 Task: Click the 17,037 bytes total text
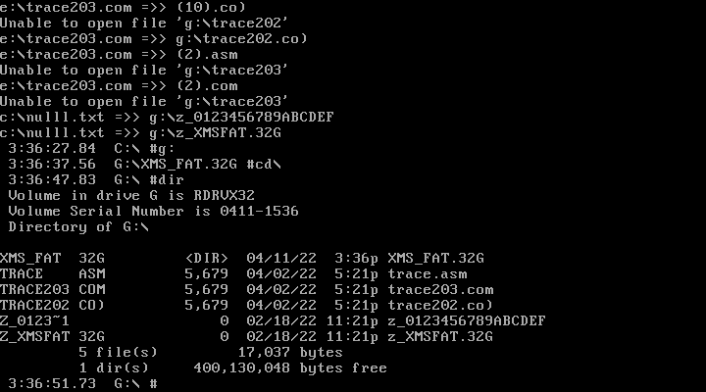pyautogui.click(x=290, y=353)
